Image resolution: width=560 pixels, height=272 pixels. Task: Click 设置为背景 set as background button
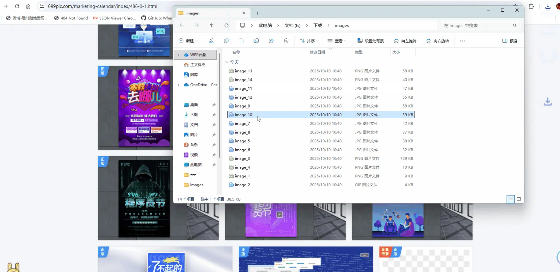(371, 41)
